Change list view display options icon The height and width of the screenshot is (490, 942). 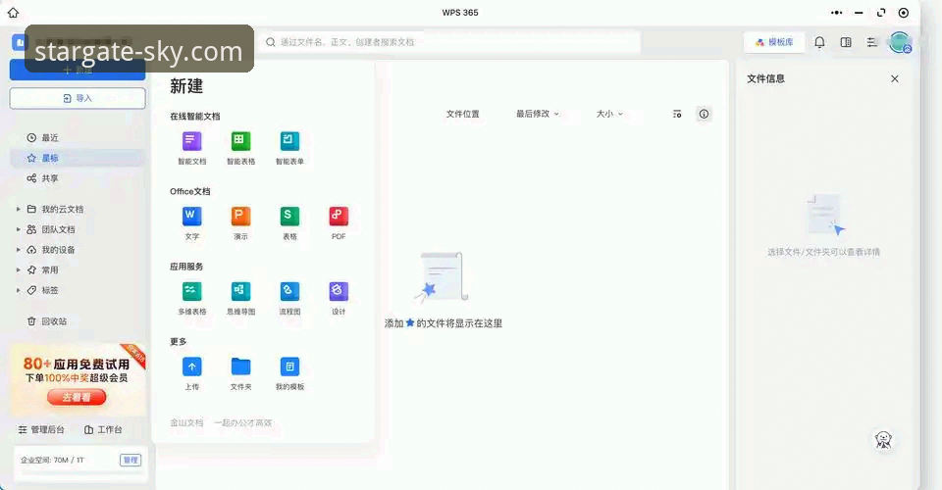(677, 114)
